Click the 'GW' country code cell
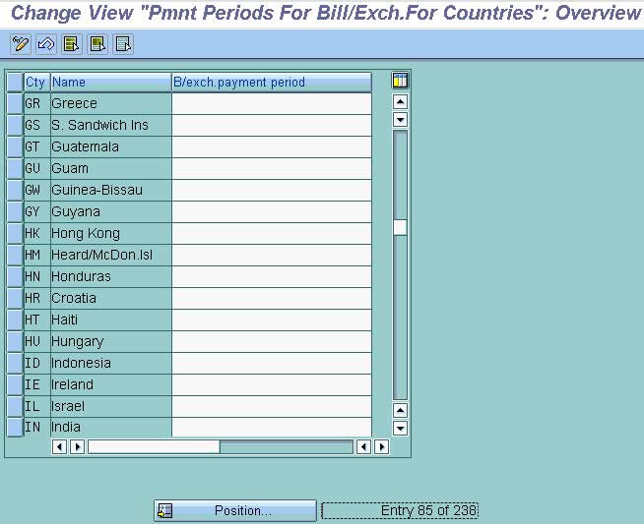 pyautogui.click(x=37, y=190)
